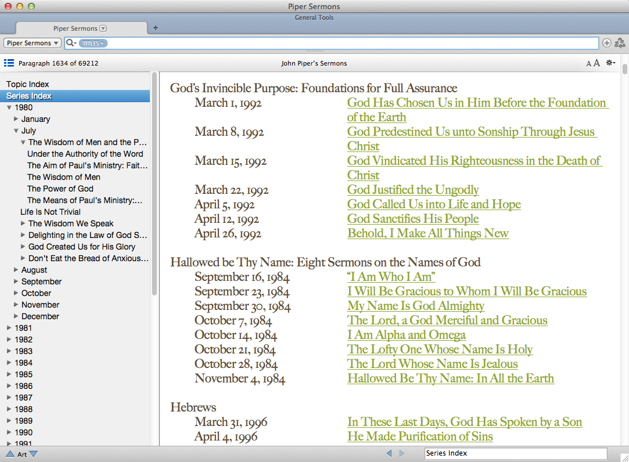Expand the September node
The image size is (629, 462).
[x=16, y=281]
